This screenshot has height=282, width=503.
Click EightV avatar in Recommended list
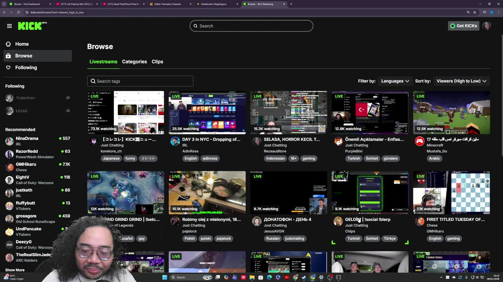tap(9, 180)
